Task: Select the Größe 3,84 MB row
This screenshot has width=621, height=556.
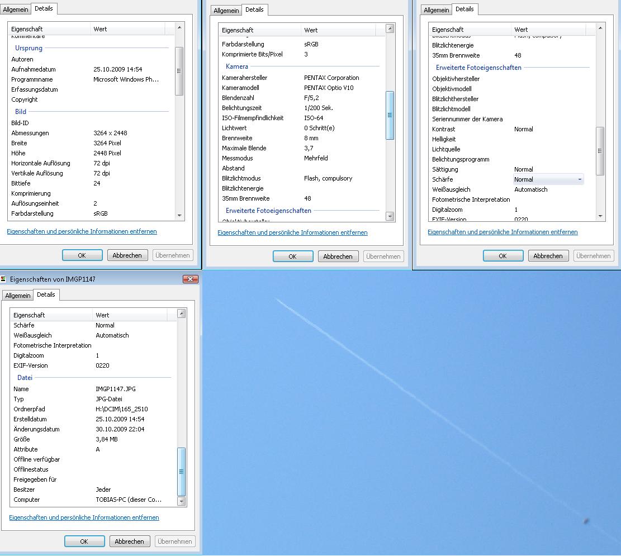Action: pos(94,439)
